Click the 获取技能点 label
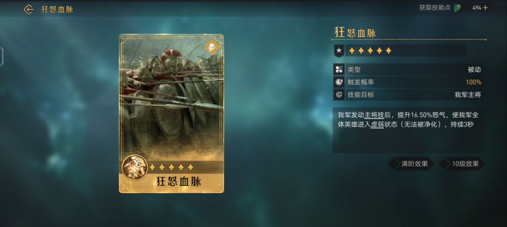This screenshot has width=507, height=227. 435,8
